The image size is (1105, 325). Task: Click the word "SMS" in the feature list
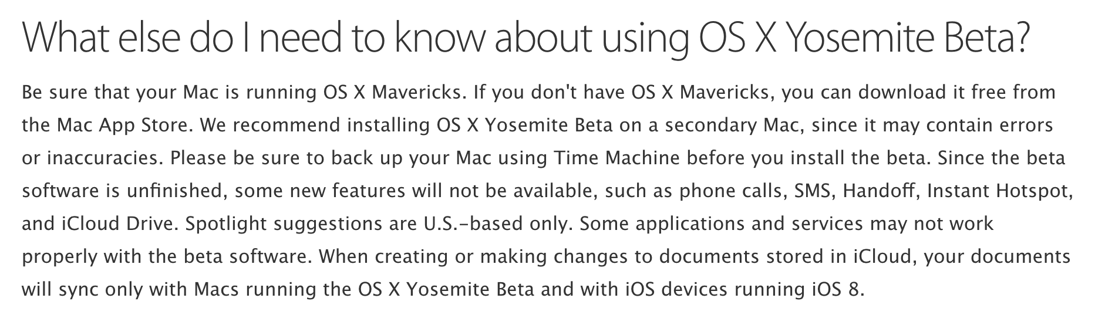(x=813, y=192)
